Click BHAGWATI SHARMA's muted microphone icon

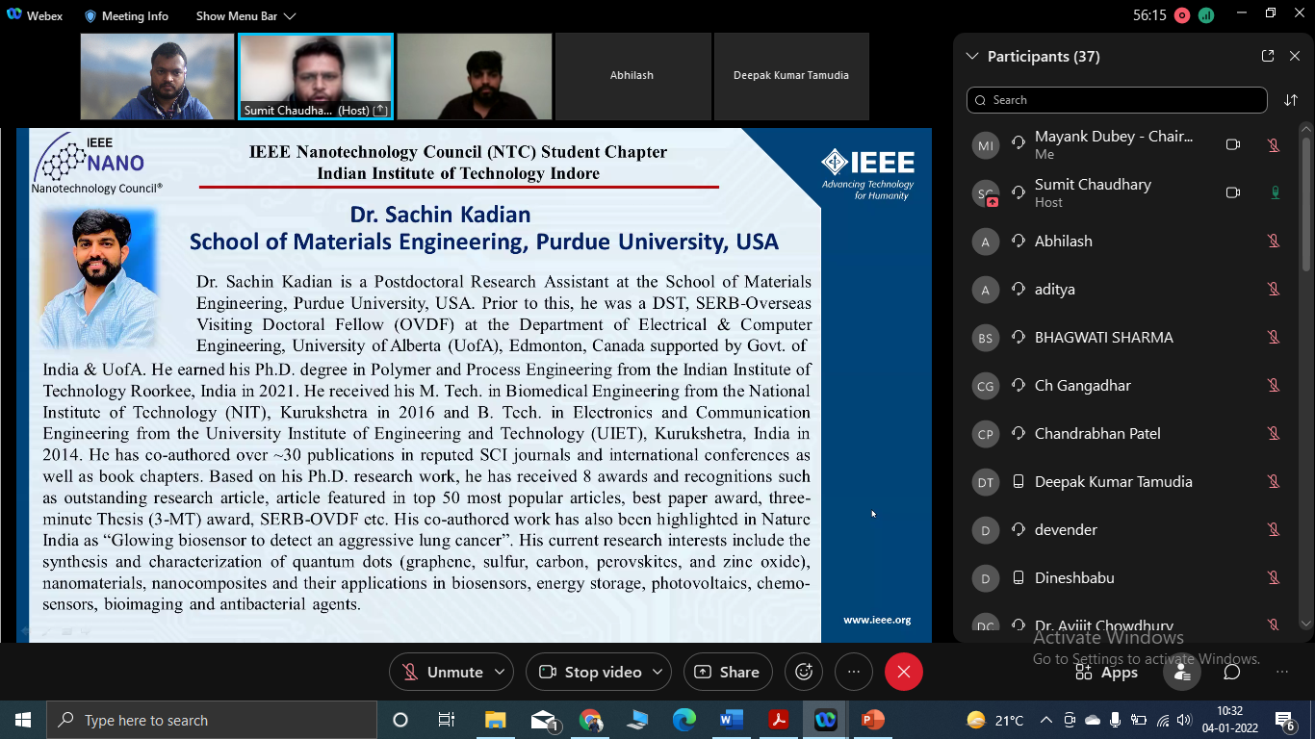1274,337
